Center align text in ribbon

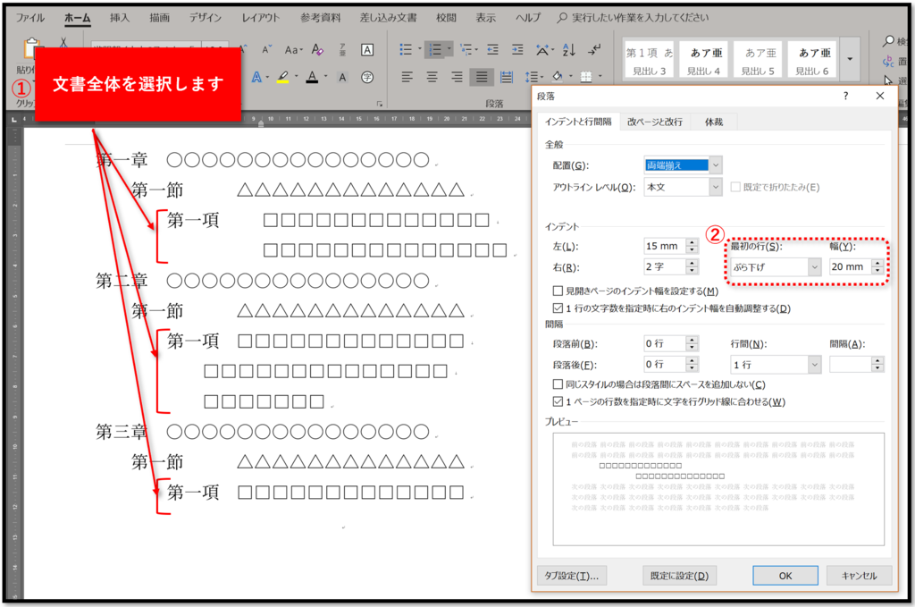click(432, 77)
